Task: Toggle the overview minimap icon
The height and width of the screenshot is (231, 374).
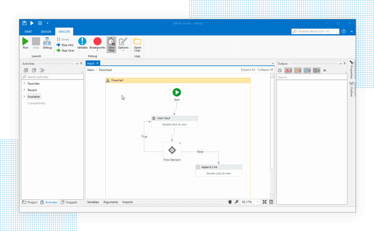Action: click(271, 202)
